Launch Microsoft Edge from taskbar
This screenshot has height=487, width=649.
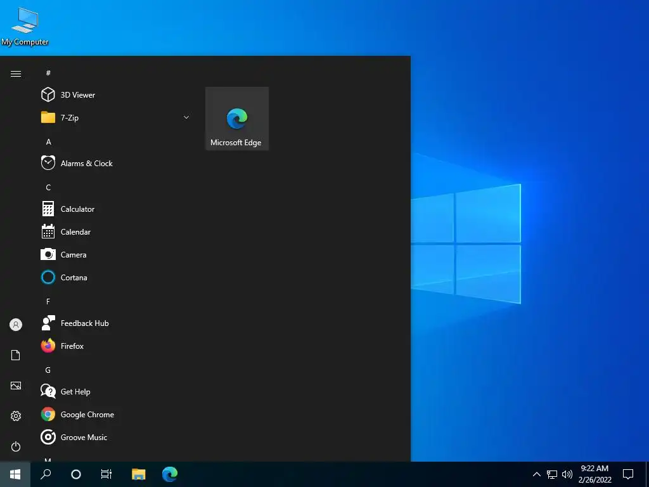click(170, 474)
